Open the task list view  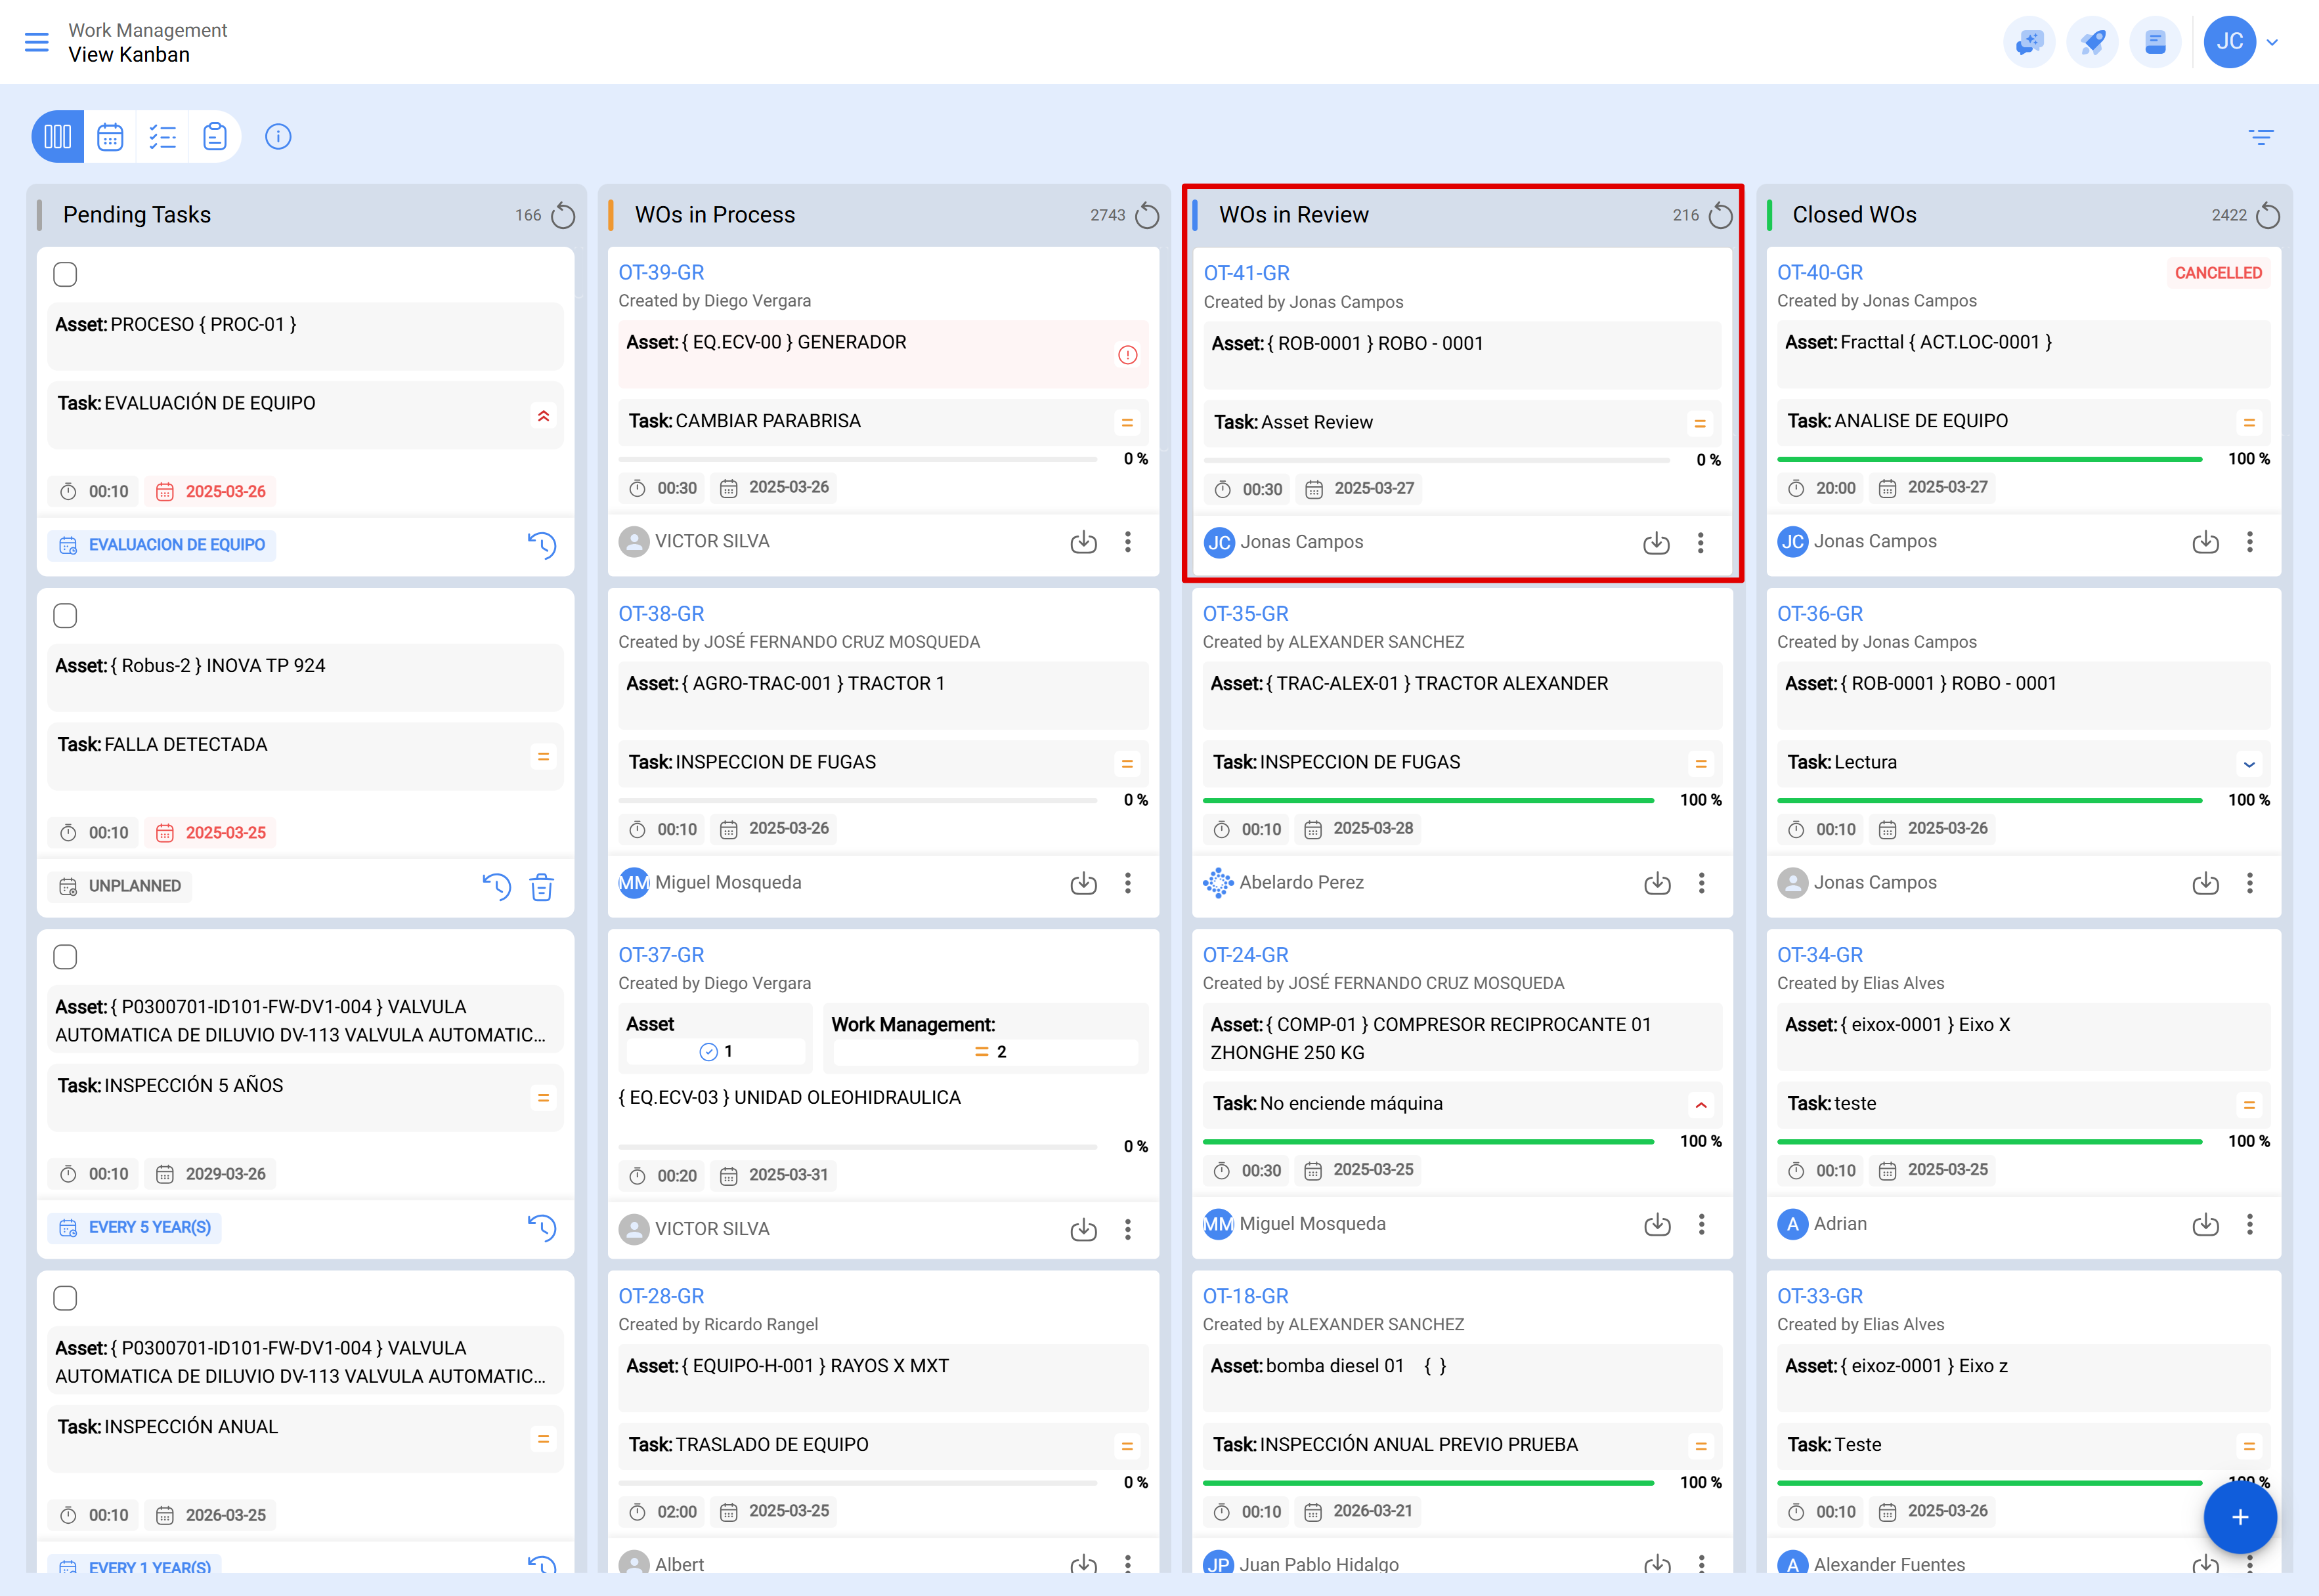162,136
